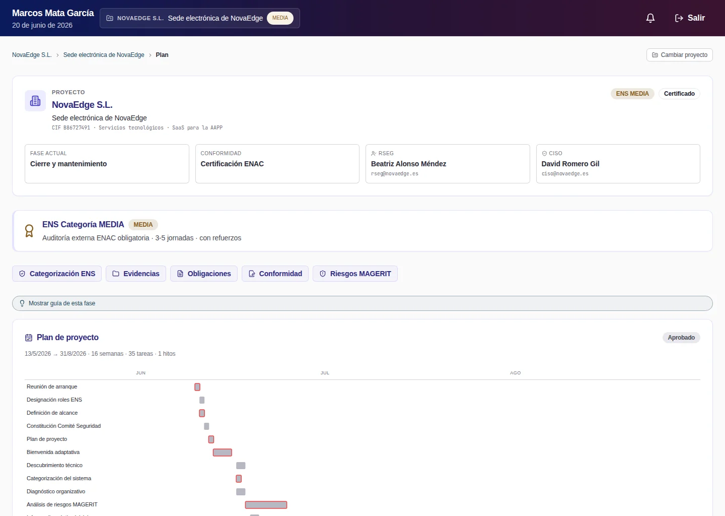Open the Riesgos MAGERIT tab
This screenshot has height=516, width=725.
pos(355,274)
